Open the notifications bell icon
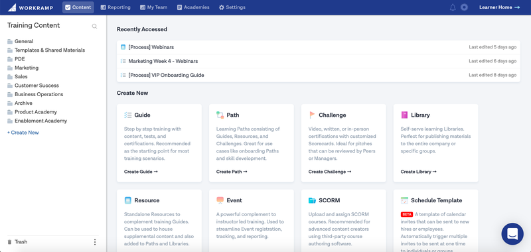Image resolution: width=531 pixels, height=252 pixels. tap(453, 7)
